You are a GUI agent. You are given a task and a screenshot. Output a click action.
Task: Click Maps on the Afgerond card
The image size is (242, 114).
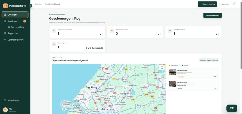(215, 88)
